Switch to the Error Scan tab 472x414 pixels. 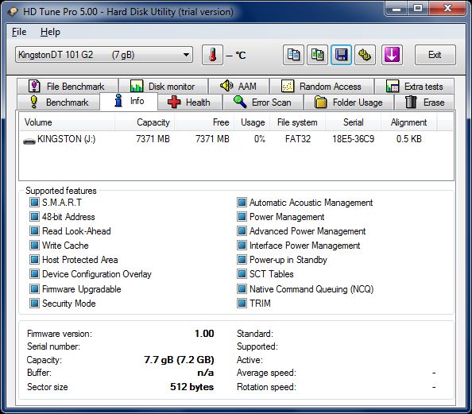click(x=263, y=103)
